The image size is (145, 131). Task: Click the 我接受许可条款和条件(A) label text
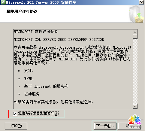pos(38,114)
